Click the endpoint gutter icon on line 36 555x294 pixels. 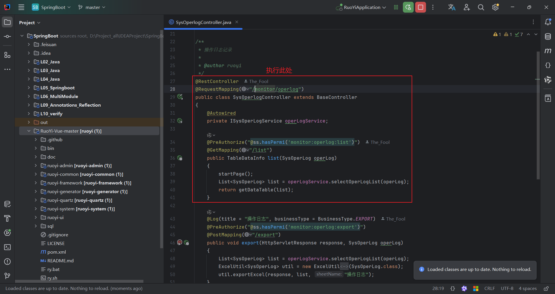pos(180,158)
